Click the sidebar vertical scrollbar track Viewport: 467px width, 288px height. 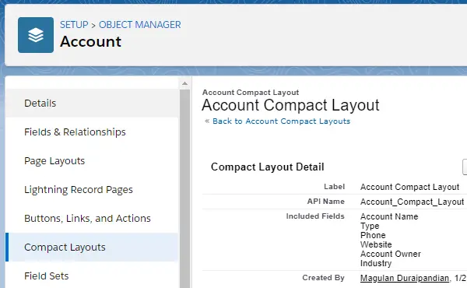tap(184, 189)
